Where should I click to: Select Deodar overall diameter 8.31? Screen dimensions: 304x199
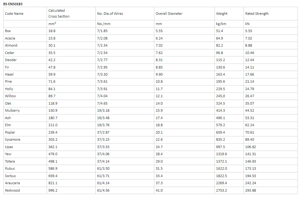pos(159,60)
